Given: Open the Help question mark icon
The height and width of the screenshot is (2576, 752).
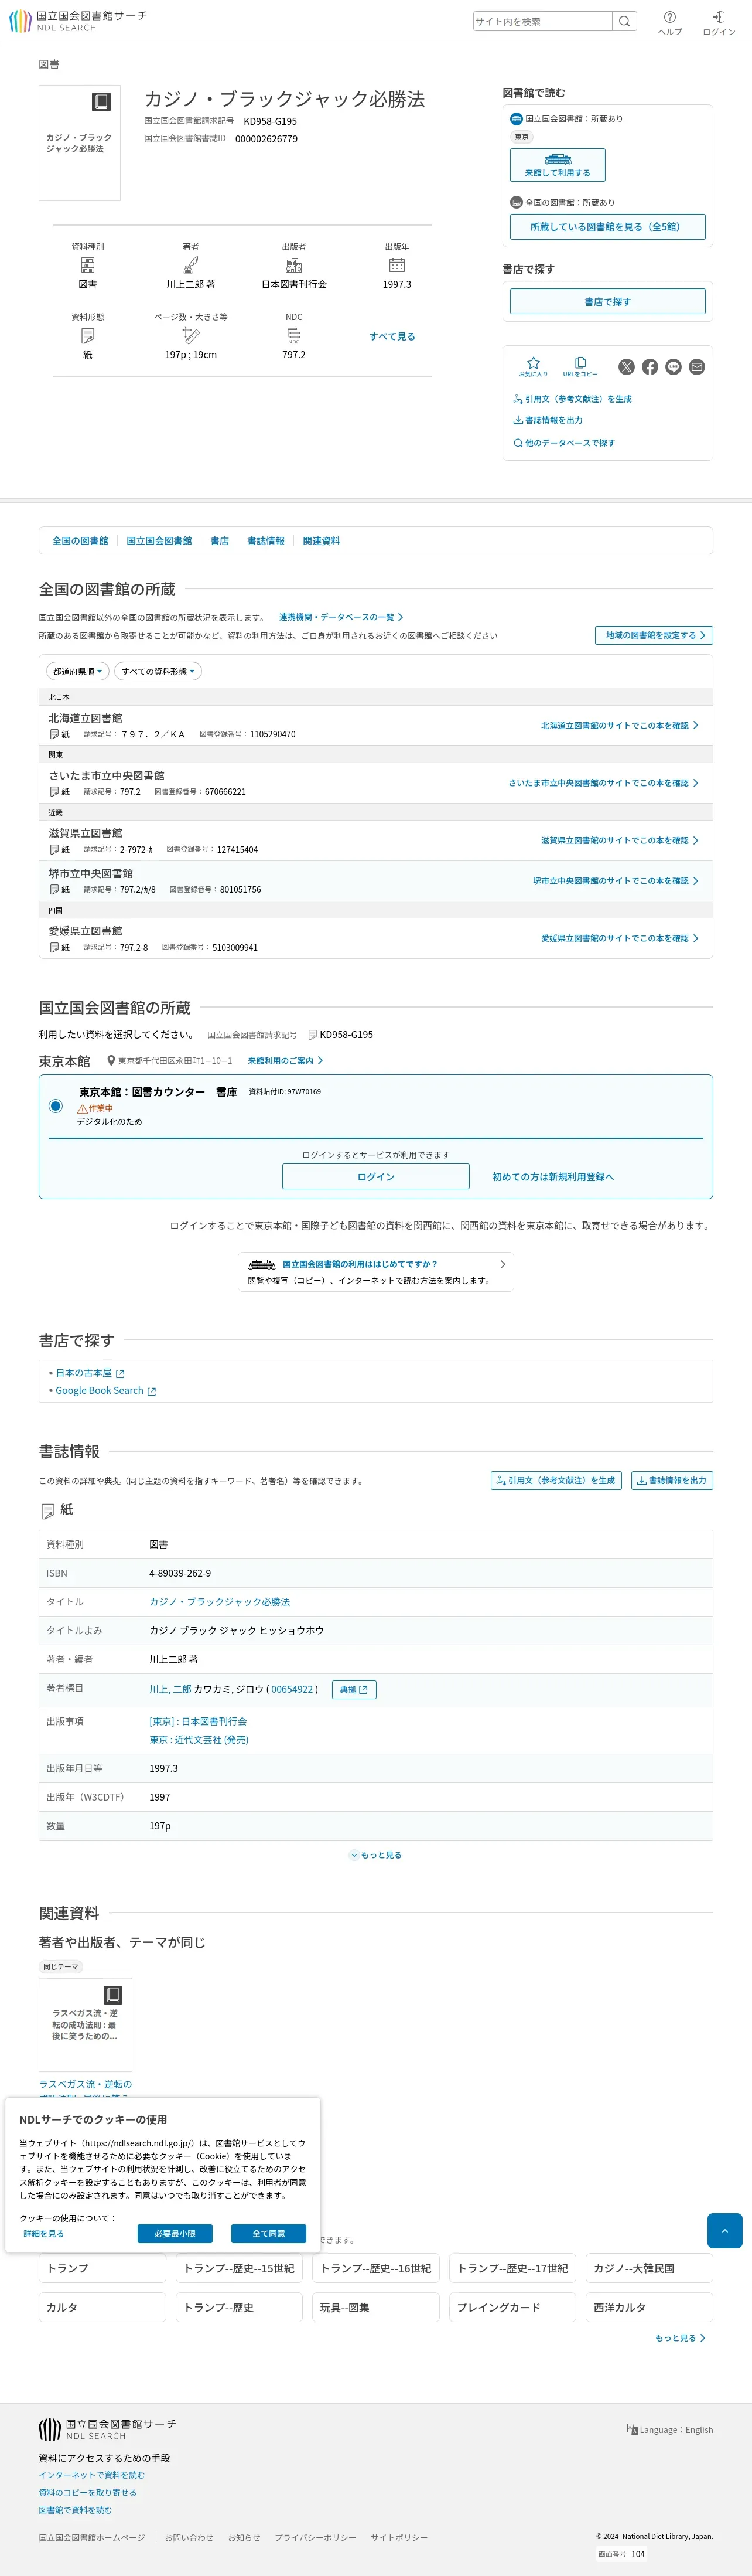Looking at the screenshot, I should (670, 17).
